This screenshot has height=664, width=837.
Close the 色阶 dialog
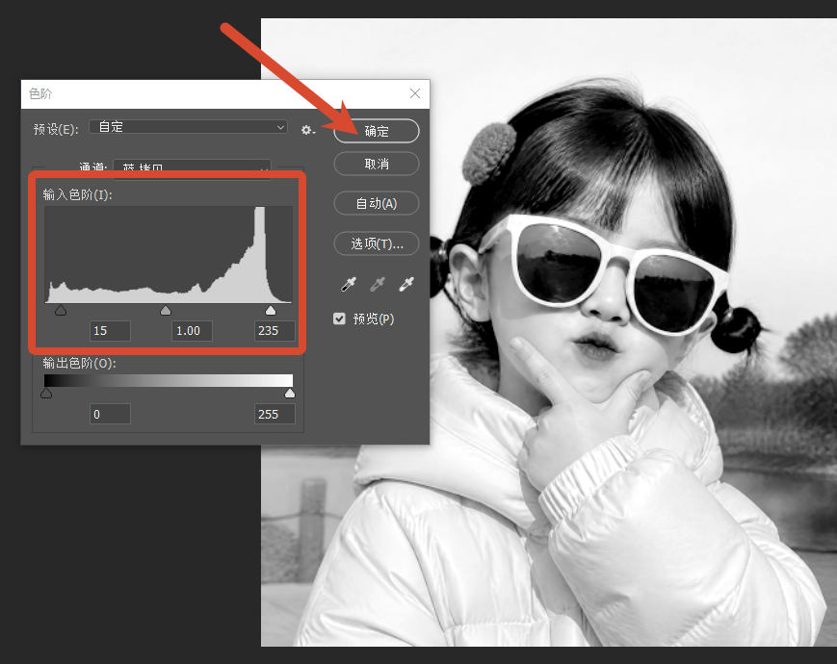(x=415, y=93)
